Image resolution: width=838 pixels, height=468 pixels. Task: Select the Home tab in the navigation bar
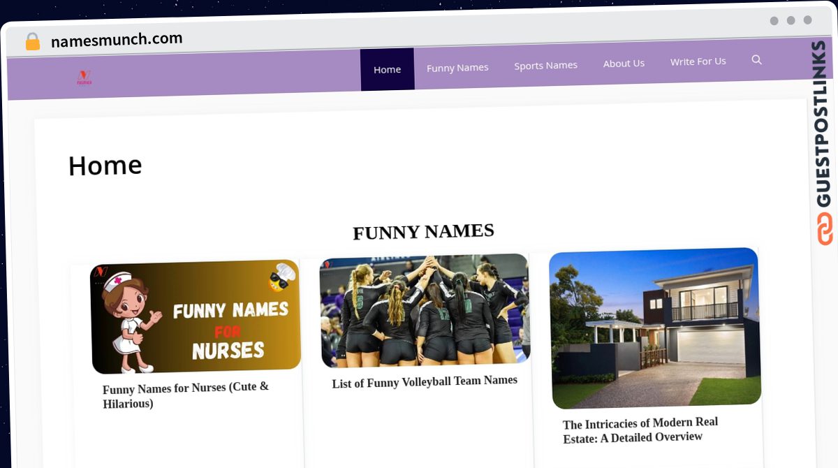(388, 68)
